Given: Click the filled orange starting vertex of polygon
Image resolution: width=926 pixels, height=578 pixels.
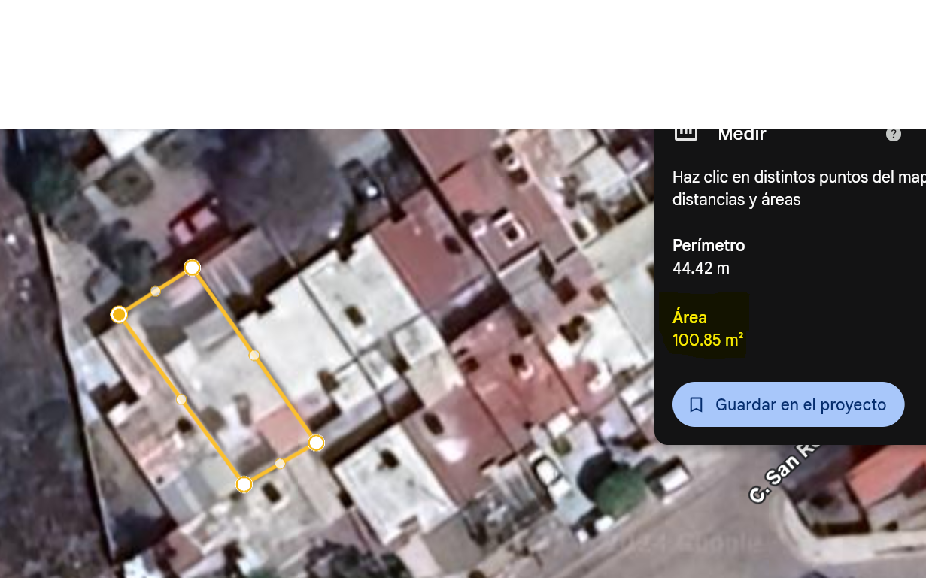Looking at the screenshot, I should click(119, 314).
